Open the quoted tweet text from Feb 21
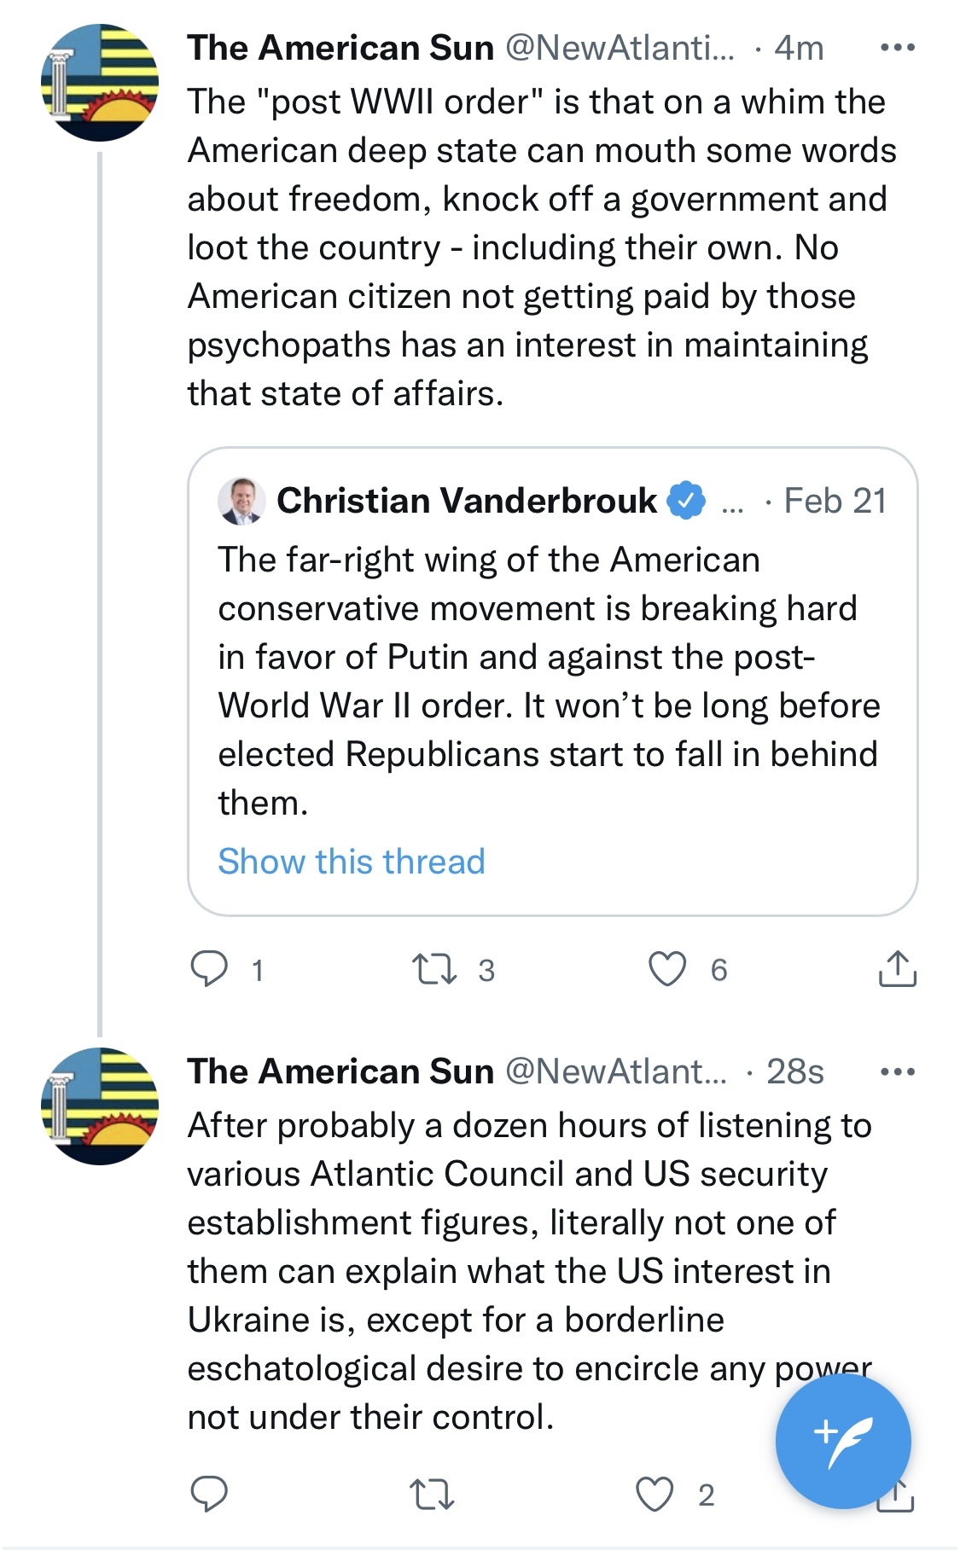The width and height of the screenshot is (960, 1550). [550, 681]
